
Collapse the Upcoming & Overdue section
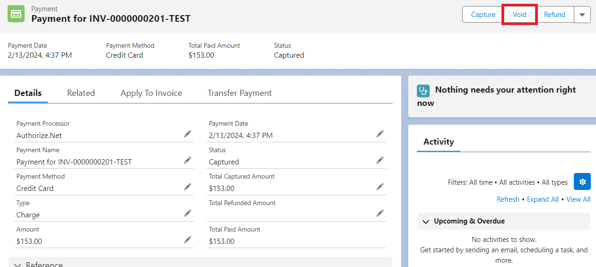426,221
